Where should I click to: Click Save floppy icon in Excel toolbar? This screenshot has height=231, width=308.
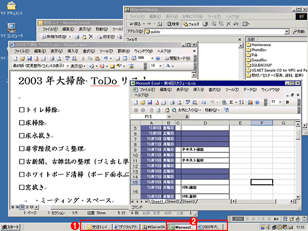(150, 102)
